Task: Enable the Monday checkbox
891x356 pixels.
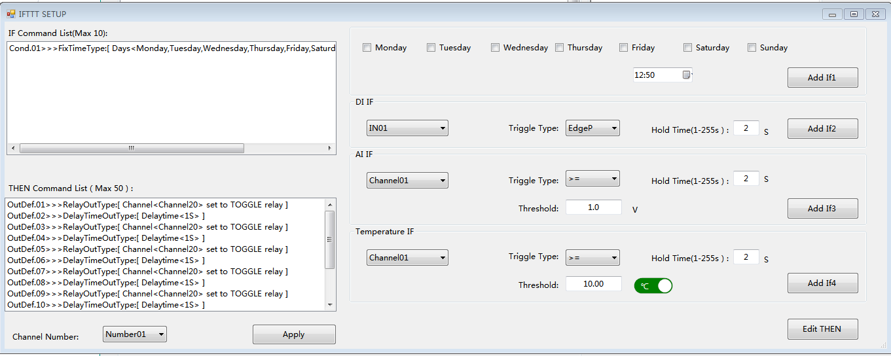Action: [367, 48]
